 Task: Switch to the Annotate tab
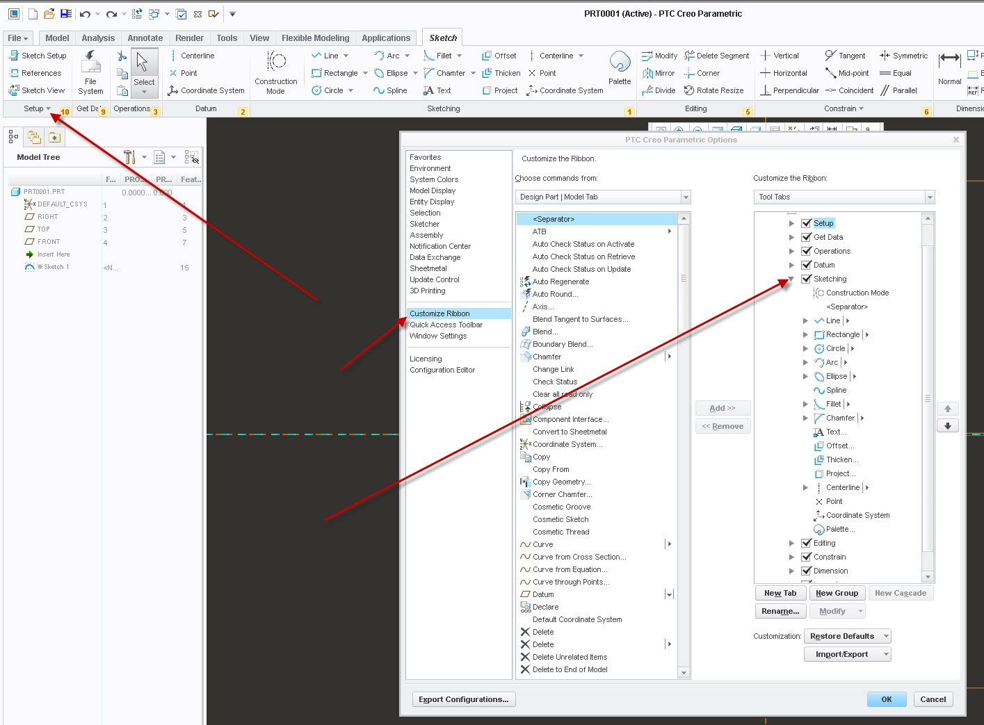pyautogui.click(x=145, y=38)
